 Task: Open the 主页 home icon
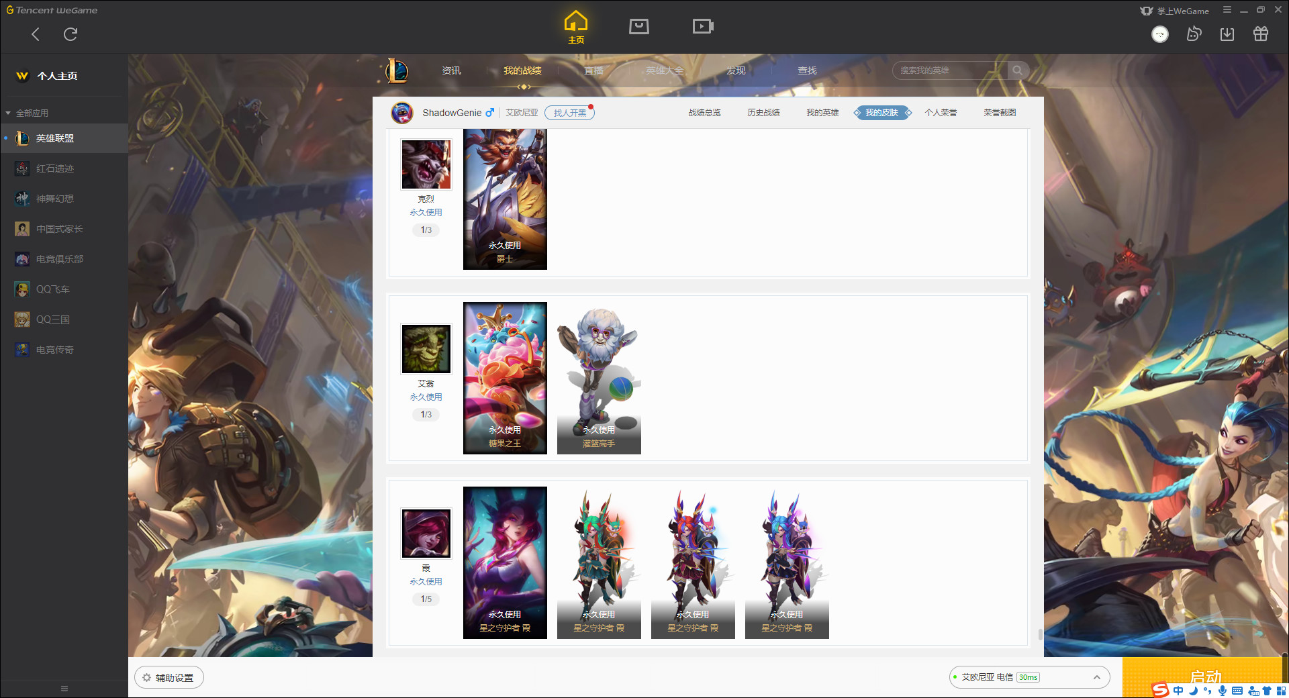tap(576, 28)
